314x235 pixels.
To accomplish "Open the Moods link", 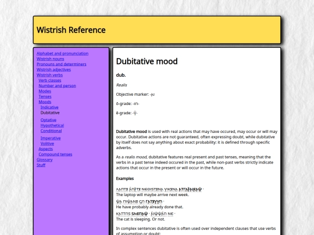I will coord(45,102).
